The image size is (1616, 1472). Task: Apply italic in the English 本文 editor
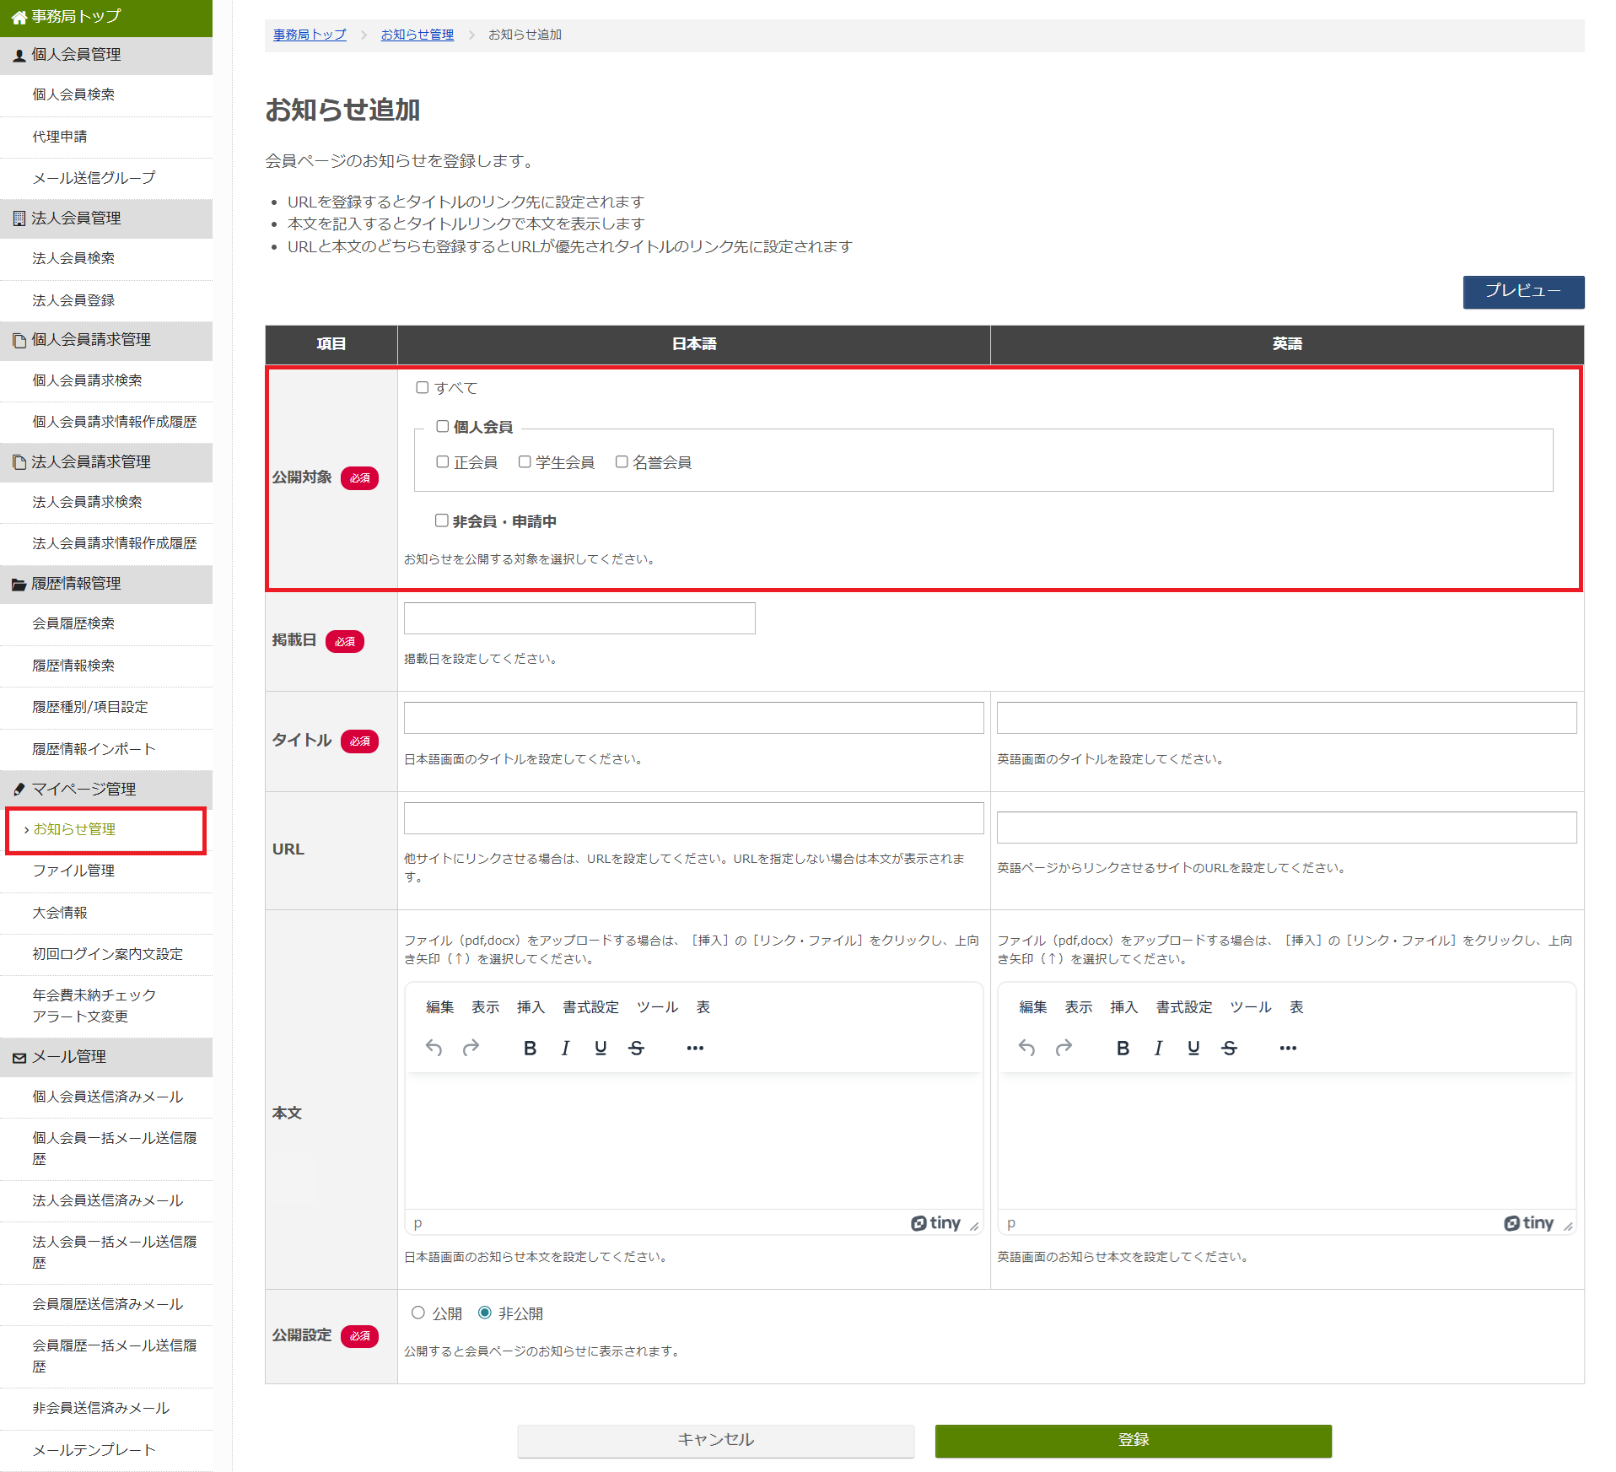(1158, 1048)
